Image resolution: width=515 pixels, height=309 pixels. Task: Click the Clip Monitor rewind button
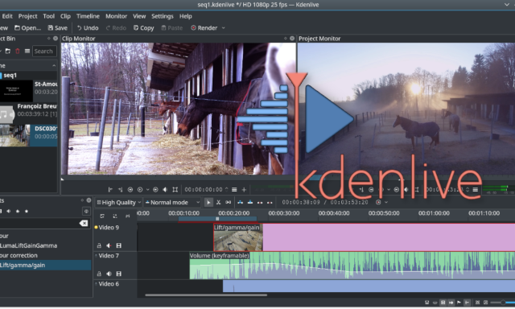point(130,189)
